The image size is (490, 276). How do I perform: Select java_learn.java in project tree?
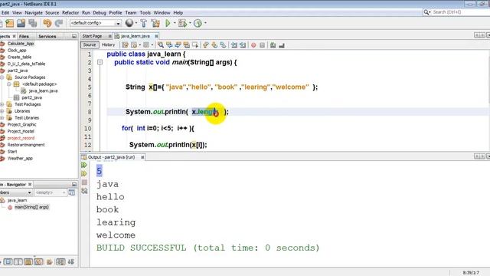pos(43,90)
